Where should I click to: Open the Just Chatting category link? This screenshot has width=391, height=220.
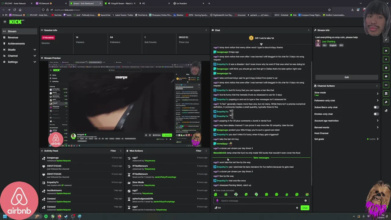(328, 42)
